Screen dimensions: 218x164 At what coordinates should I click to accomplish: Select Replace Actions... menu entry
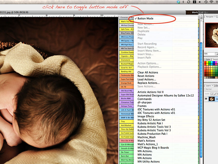[166, 83]
